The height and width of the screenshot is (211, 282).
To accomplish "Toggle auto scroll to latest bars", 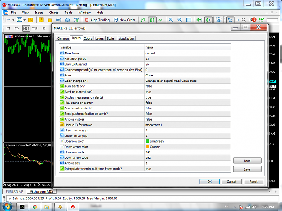I will pos(199,20).
